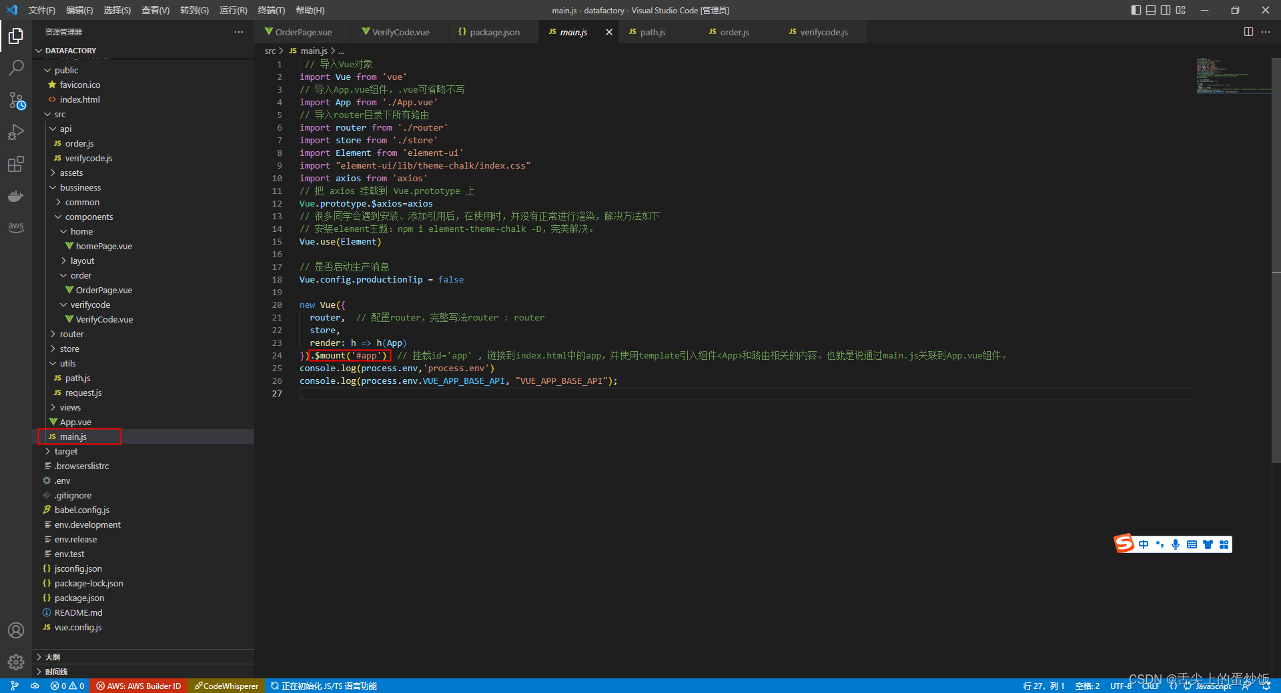Click the Sogou input method S logo

coord(1124,544)
